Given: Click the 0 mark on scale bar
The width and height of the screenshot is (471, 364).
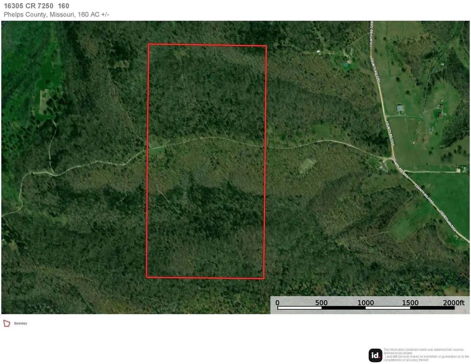Looking at the screenshot, I should 277,303.
